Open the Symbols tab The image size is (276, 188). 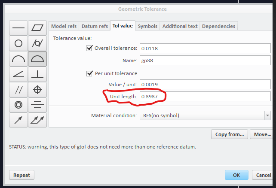tap(147, 26)
